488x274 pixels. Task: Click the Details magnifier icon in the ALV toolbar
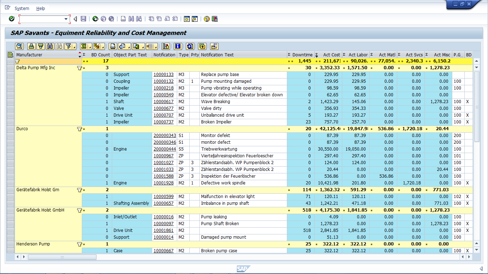click(x=19, y=46)
